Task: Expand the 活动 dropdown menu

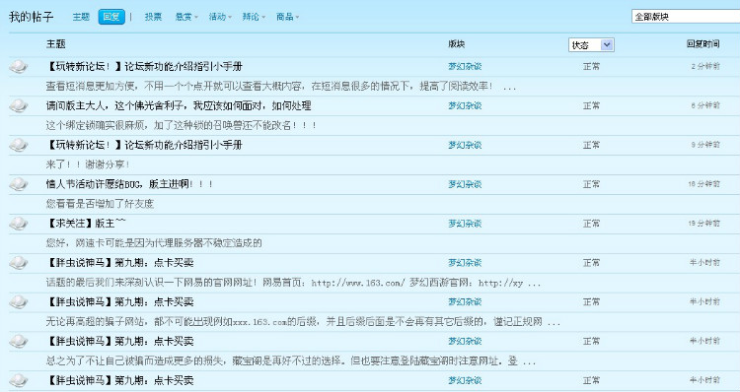Action: pos(220,17)
